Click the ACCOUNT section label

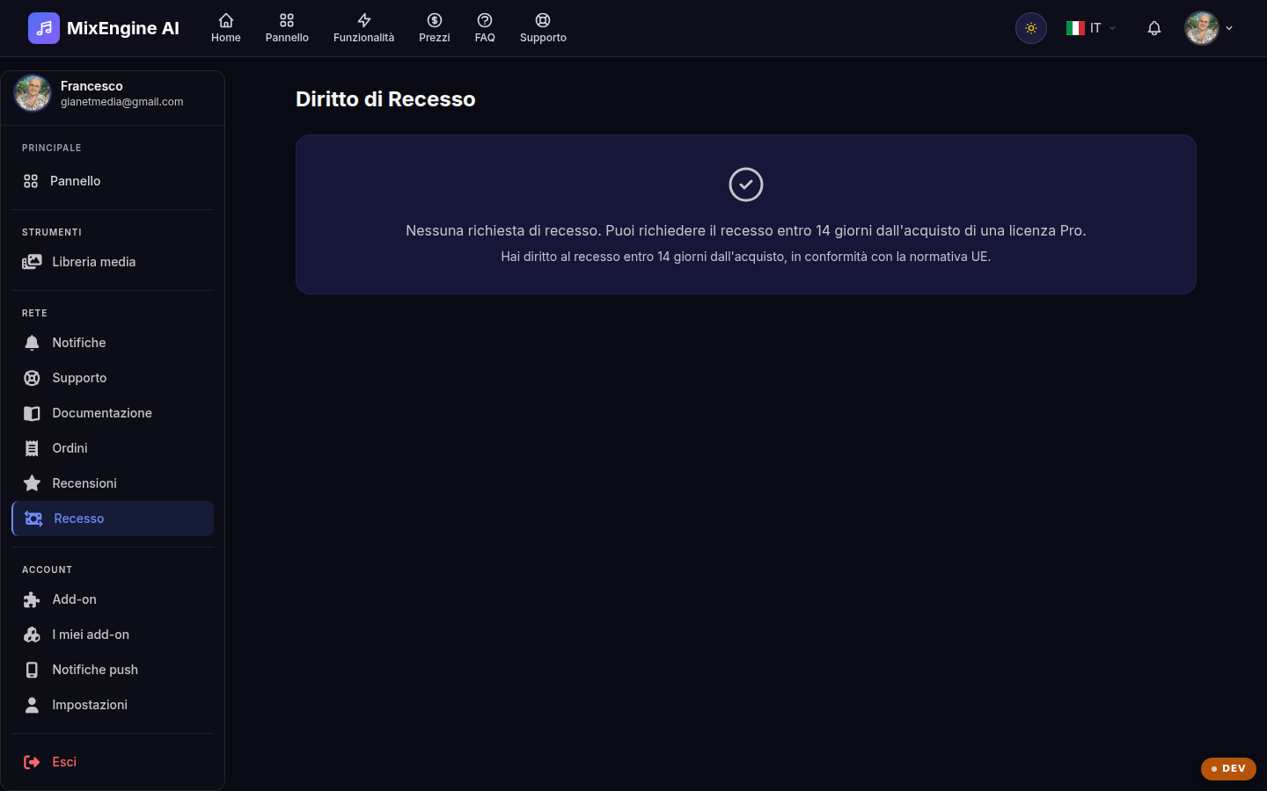(48, 570)
